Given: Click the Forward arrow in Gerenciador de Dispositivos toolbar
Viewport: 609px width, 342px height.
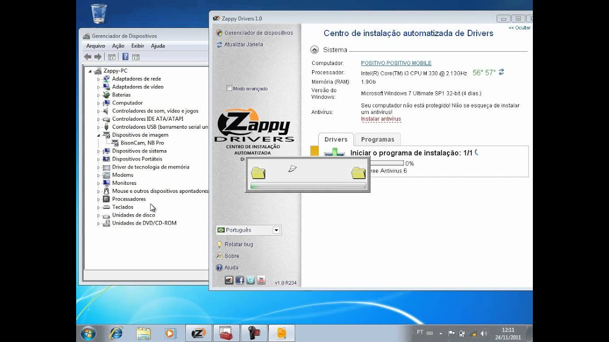Looking at the screenshot, I should (98, 57).
